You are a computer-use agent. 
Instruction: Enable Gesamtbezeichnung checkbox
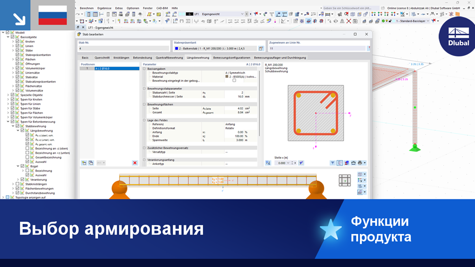(x=27, y=157)
